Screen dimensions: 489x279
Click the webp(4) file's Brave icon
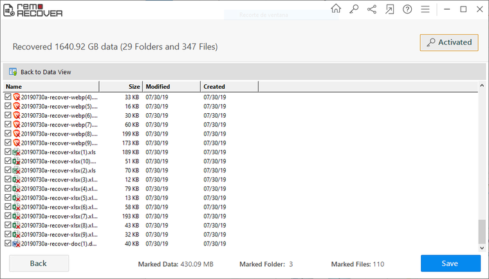point(17,96)
